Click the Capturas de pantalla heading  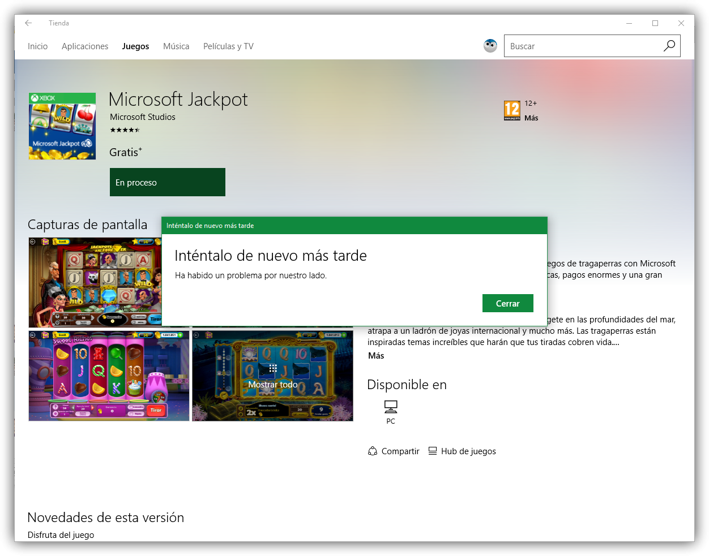pyautogui.click(x=88, y=225)
